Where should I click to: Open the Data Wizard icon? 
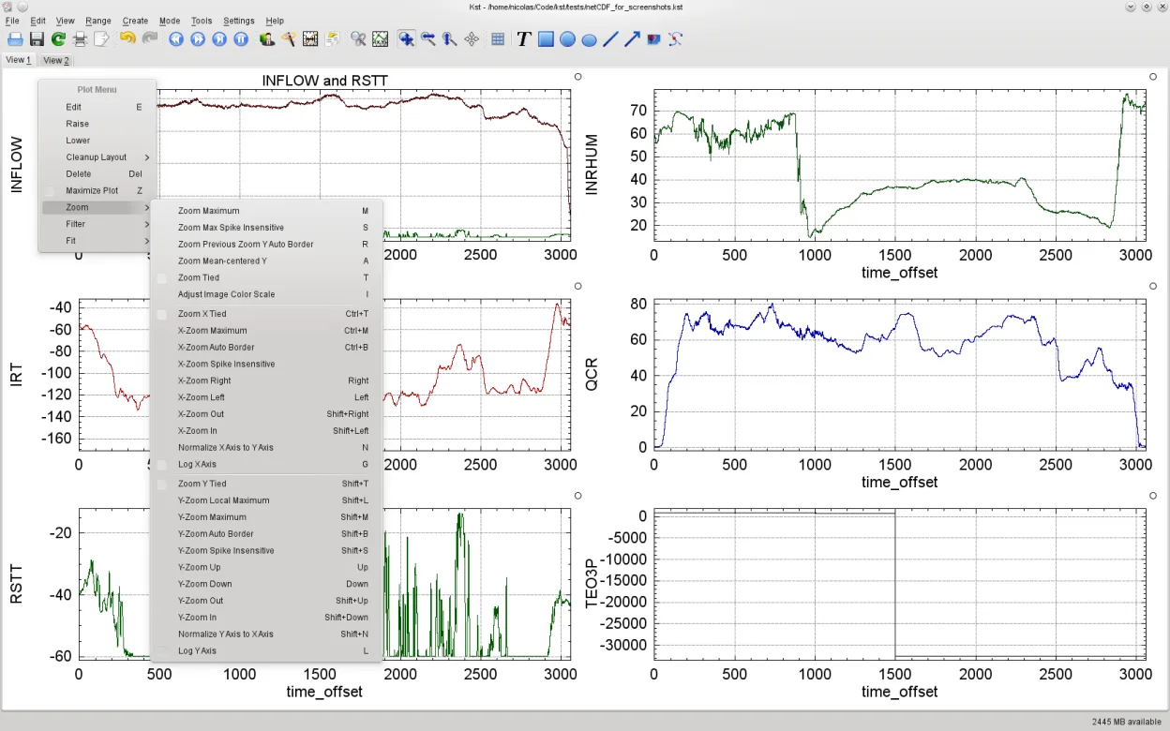267,39
